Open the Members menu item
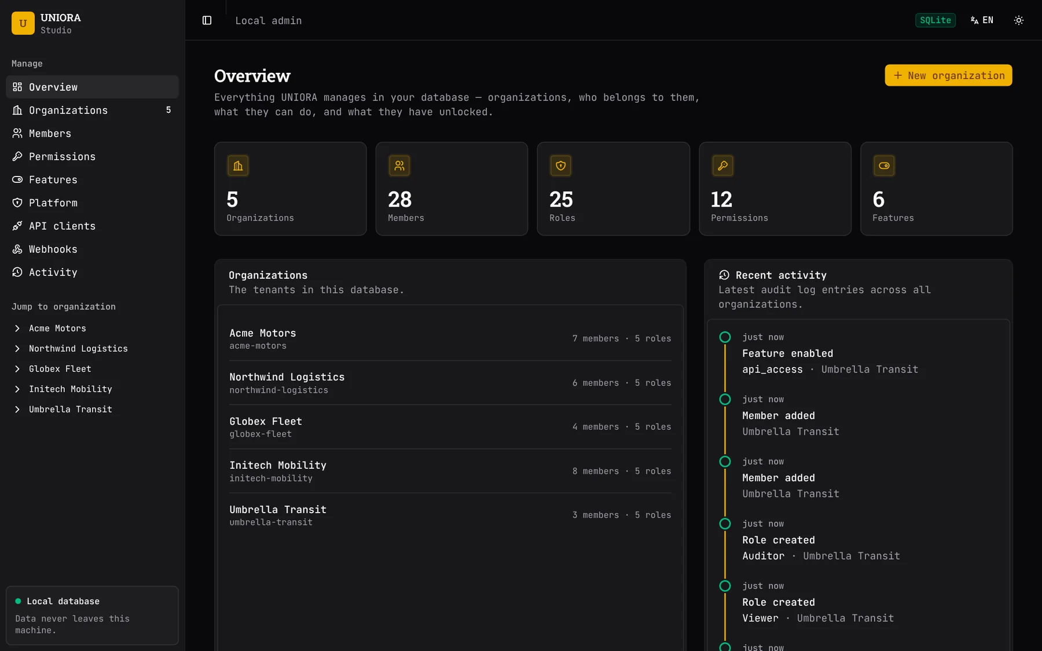1042x651 pixels. [92, 133]
